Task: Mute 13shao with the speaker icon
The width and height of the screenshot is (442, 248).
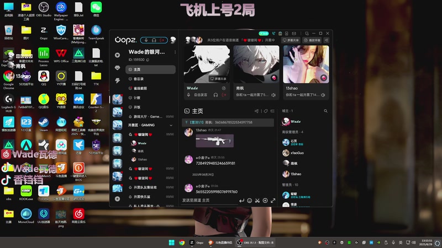Action: (323, 95)
